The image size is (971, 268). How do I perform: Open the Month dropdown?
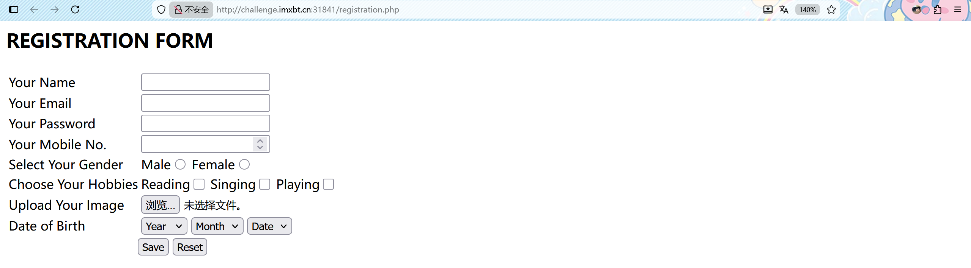point(217,226)
